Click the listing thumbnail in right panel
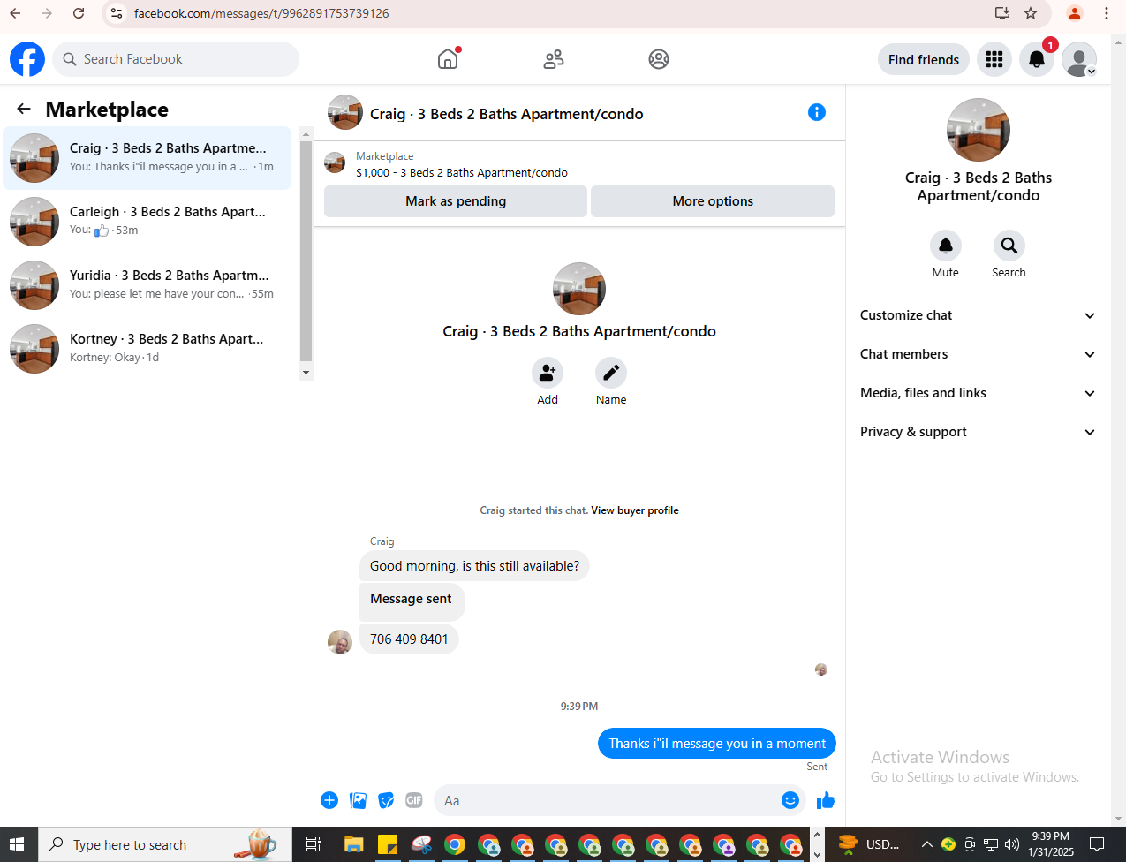 pyautogui.click(x=979, y=130)
